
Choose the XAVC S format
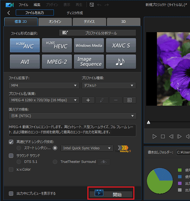121,45
